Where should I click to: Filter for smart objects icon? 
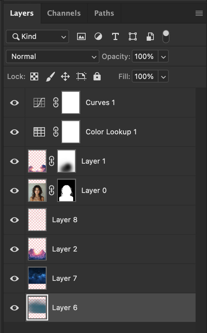(x=150, y=36)
